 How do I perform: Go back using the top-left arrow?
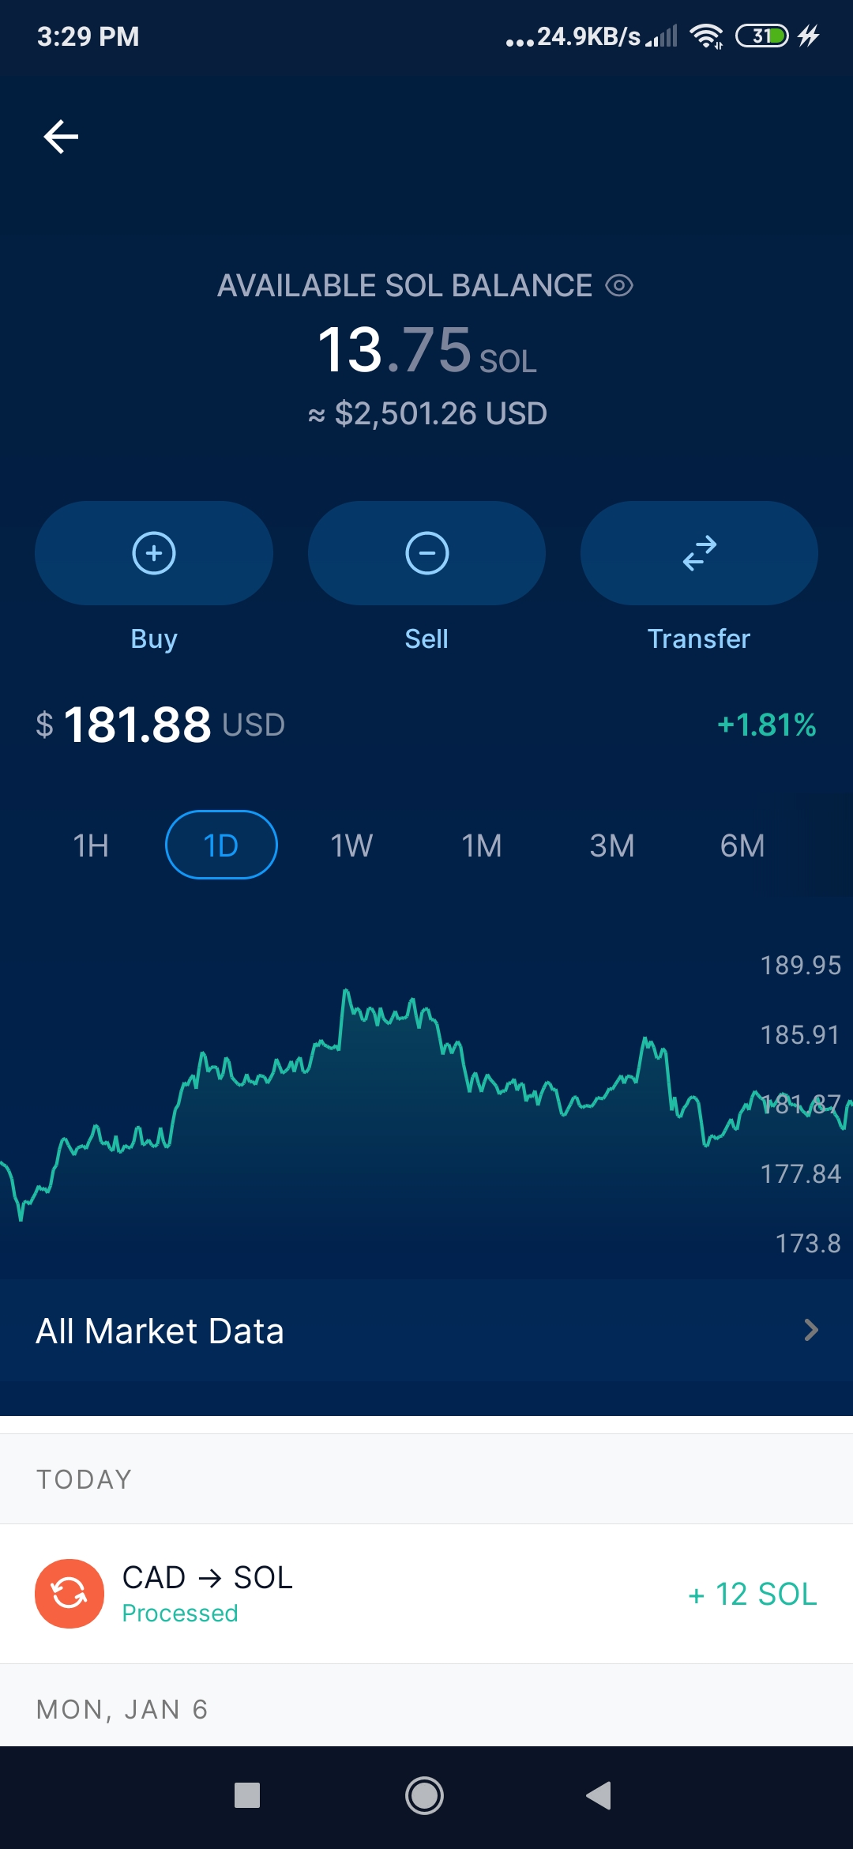61,137
